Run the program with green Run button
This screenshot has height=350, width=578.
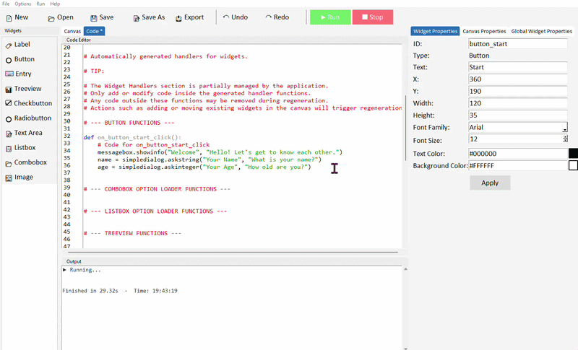point(330,17)
